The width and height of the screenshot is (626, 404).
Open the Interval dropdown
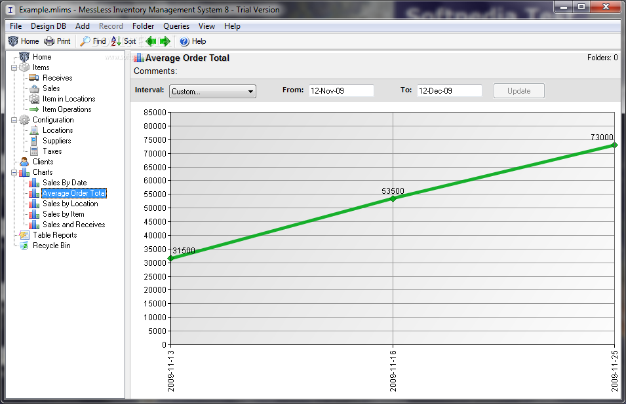coord(212,91)
